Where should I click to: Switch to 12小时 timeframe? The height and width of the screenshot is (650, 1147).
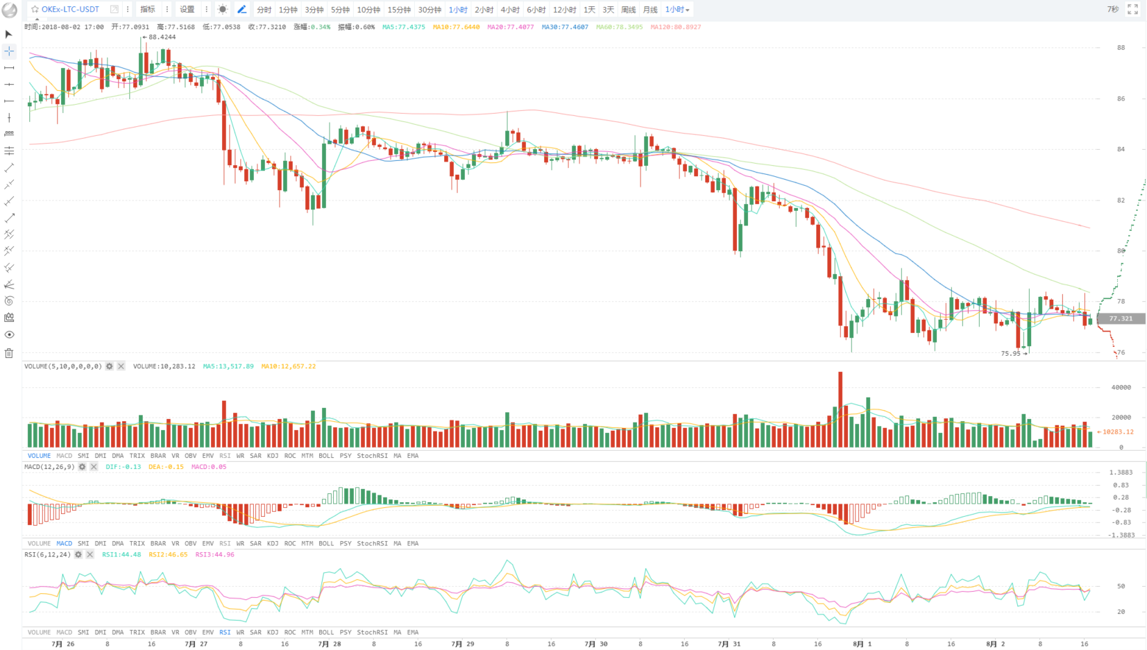point(564,10)
